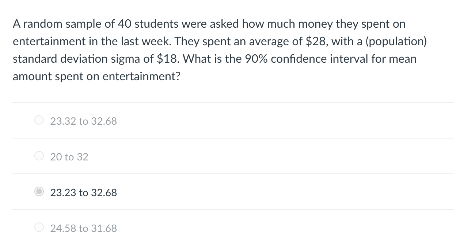Click the empty radio circle beside "20 to 32"
This screenshot has width=456, height=245.
pyautogui.click(x=39, y=156)
